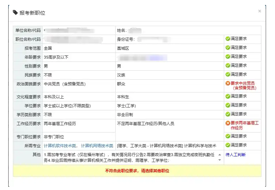Click green check icon in 身份证号 row
This screenshot has width=275, height=190.
click(228, 39)
